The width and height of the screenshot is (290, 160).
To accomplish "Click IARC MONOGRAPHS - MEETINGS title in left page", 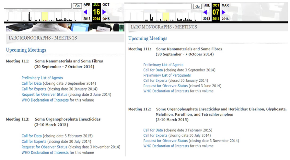I will pyautogui.click(x=43, y=38).
